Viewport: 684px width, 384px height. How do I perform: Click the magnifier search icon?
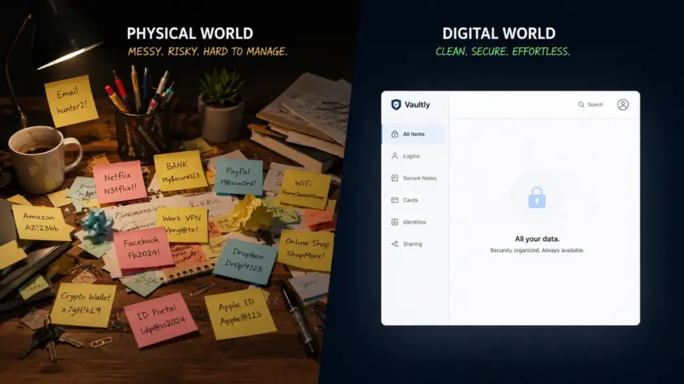581,105
